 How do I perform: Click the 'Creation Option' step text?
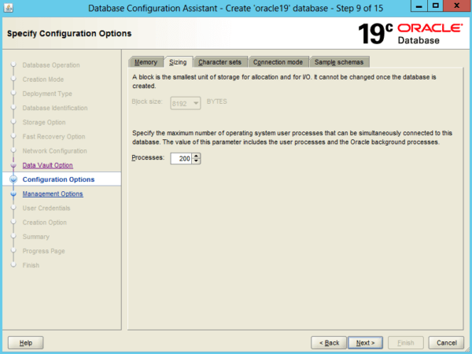tap(45, 223)
